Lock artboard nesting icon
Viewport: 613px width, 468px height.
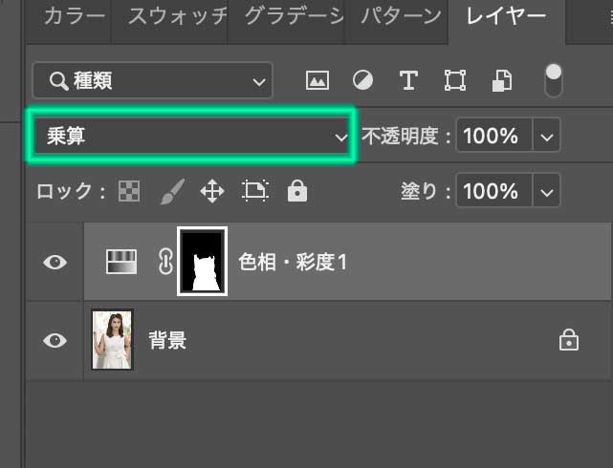pyautogui.click(x=255, y=191)
